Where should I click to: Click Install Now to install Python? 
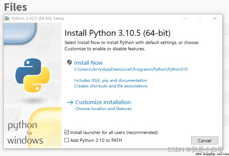[88, 63]
